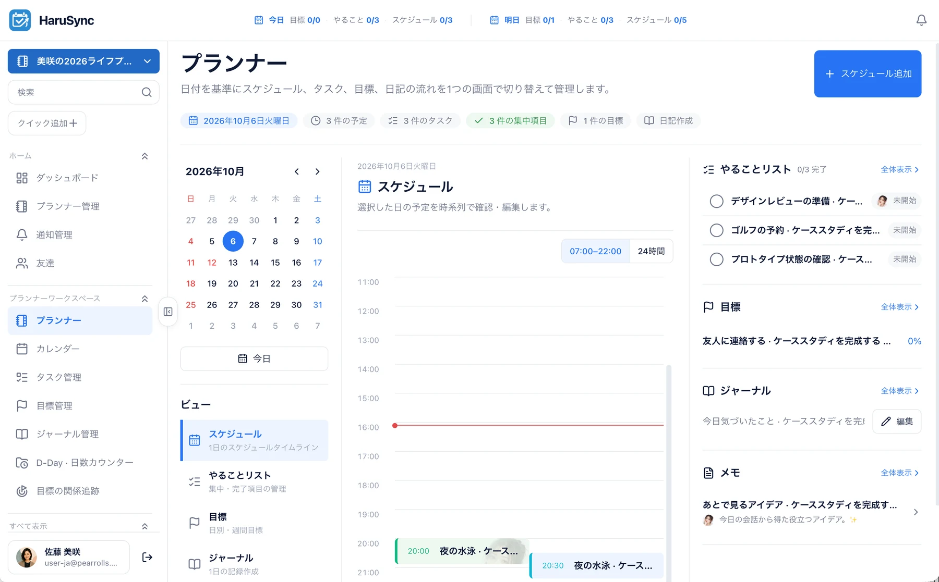Viewport: 939px width, 582px height.
Task: Select プランナー in workspace sidebar
Action: click(x=80, y=320)
